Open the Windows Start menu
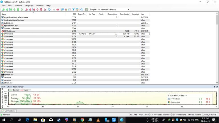219x123 pixels. [x=4, y=120]
